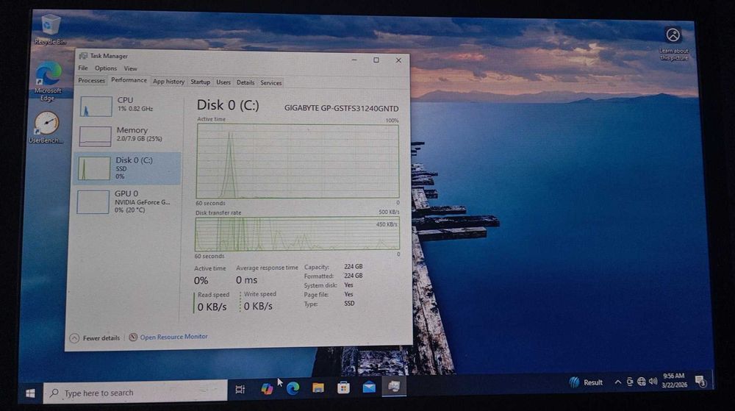This screenshot has width=735, height=411.
Task: Open Microsoft Edge desktop shortcut
Action: pos(48,82)
